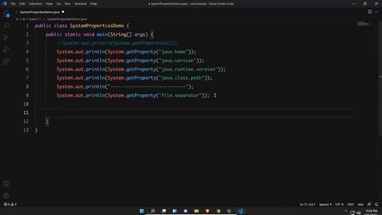Screen dimensions: 382x215
Task: Open the Help menu
Action: (x=94, y=4)
